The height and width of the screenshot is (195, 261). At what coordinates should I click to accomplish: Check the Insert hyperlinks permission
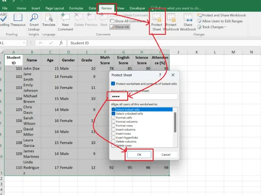click(x=114, y=138)
